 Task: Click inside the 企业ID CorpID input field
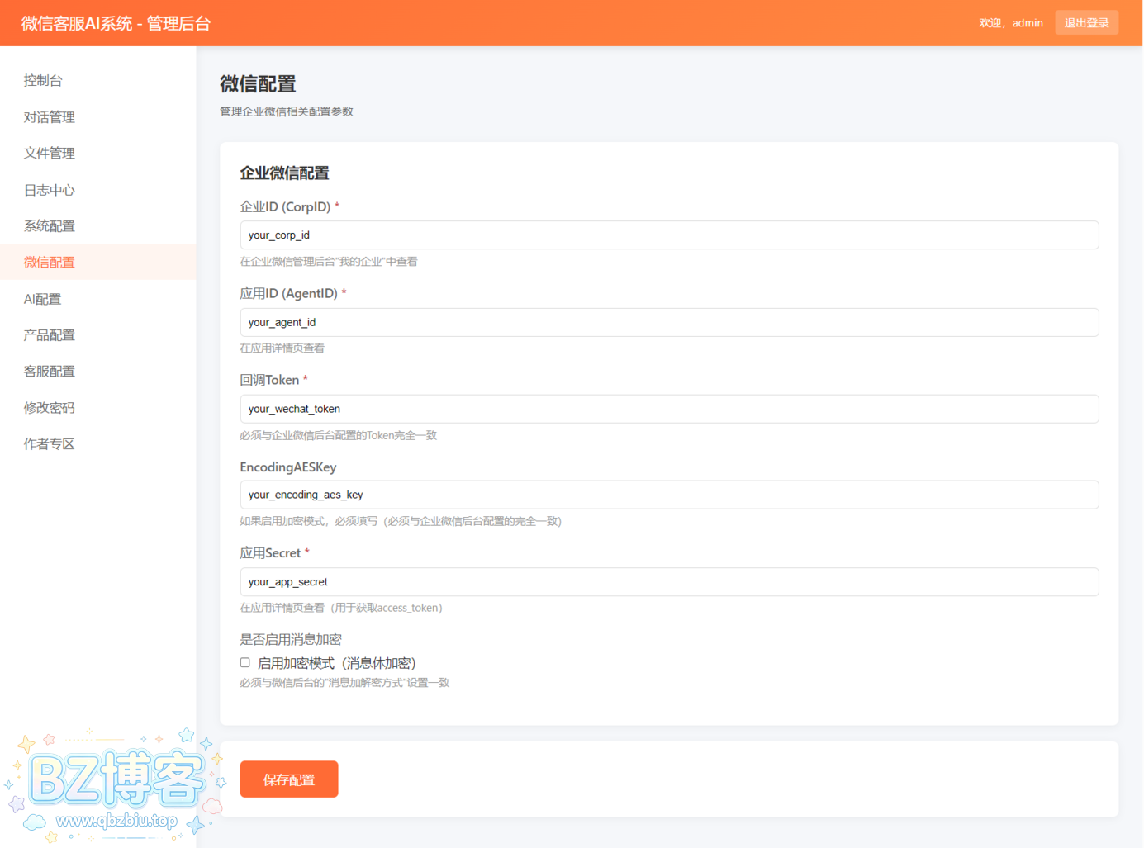click(x=669, y=235)
